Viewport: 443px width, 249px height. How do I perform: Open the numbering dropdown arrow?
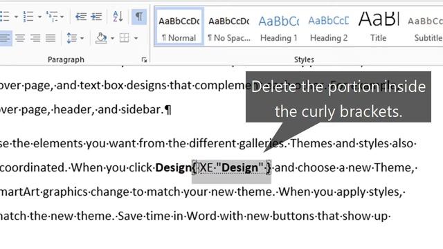pyautogui.click(x=39, y=17)
